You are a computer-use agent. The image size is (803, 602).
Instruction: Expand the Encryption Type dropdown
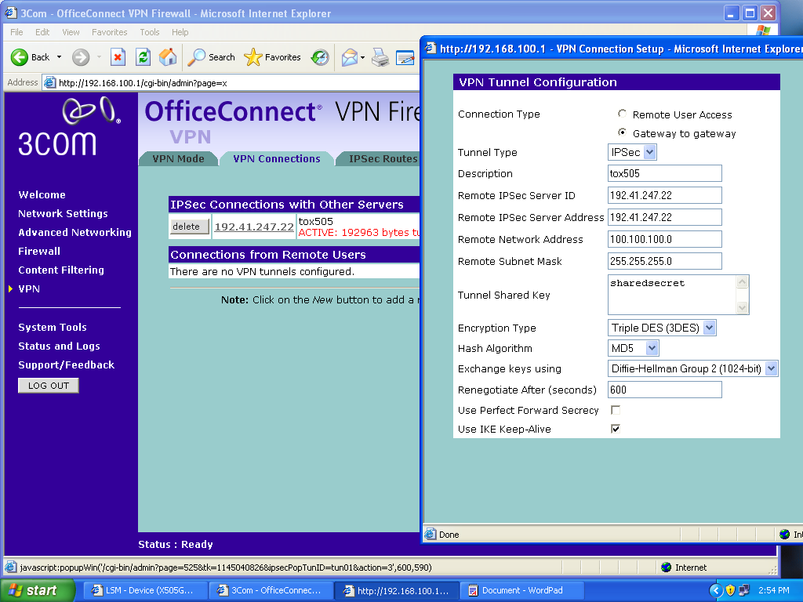point(662,328)
